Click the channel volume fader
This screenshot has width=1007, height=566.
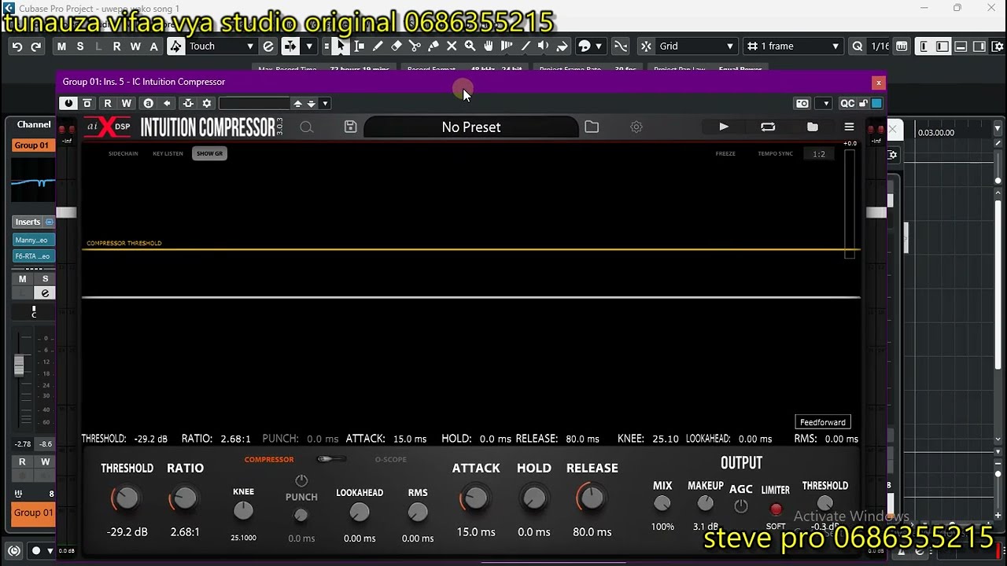[x=19, y=365]
